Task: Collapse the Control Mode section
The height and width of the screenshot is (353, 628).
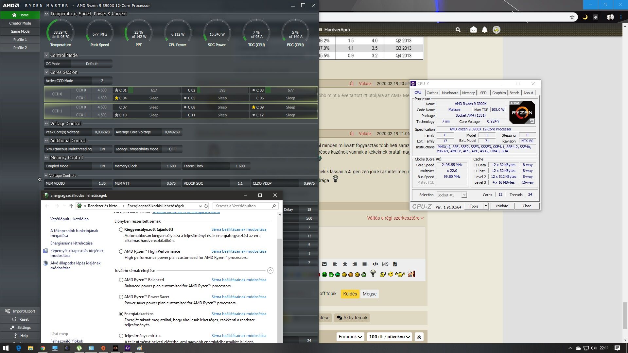Action: (x=46, y=55)
